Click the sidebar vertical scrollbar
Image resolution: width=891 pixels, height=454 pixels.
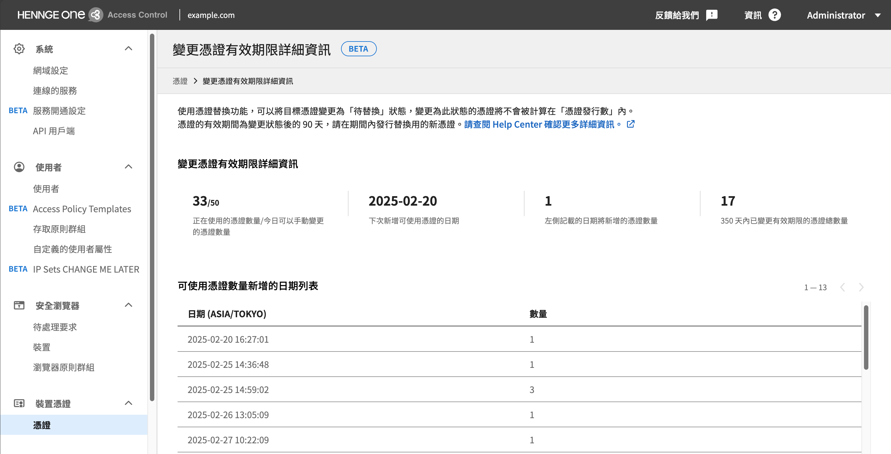[x=152, y=217]
